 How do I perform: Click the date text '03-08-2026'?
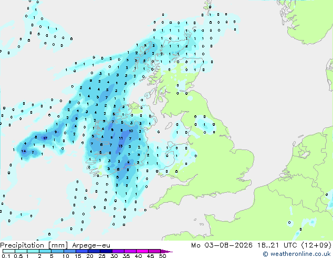(x=228, y=245)
